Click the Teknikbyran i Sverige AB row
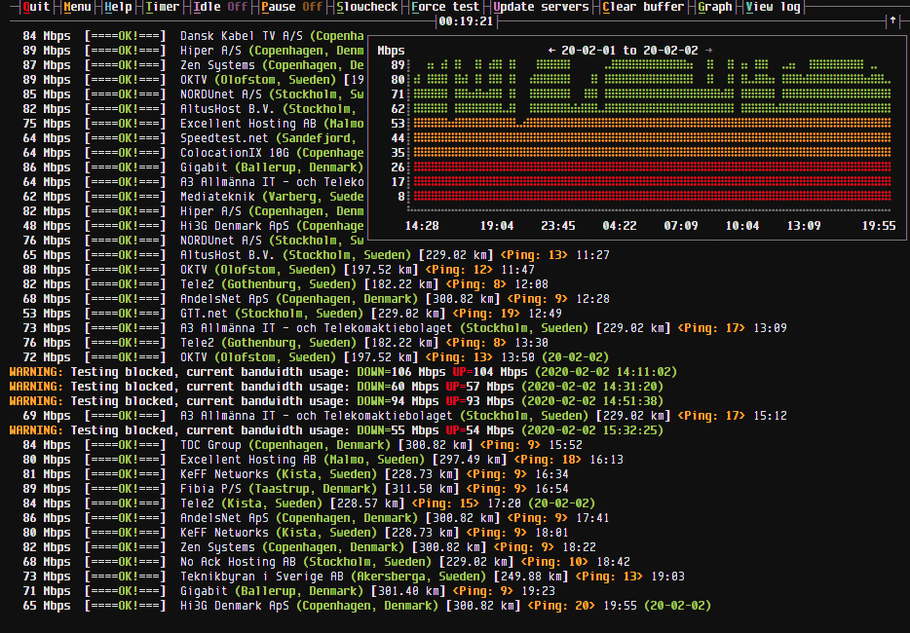 point(354,577)
